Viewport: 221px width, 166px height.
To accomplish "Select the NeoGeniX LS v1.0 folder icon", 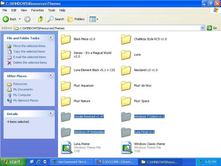I will pyautogui.click(x=126, y=71).
